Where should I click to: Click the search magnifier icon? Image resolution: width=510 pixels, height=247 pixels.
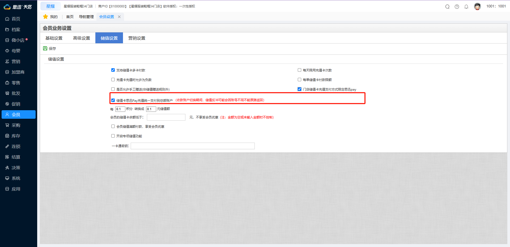click(447, 7)
